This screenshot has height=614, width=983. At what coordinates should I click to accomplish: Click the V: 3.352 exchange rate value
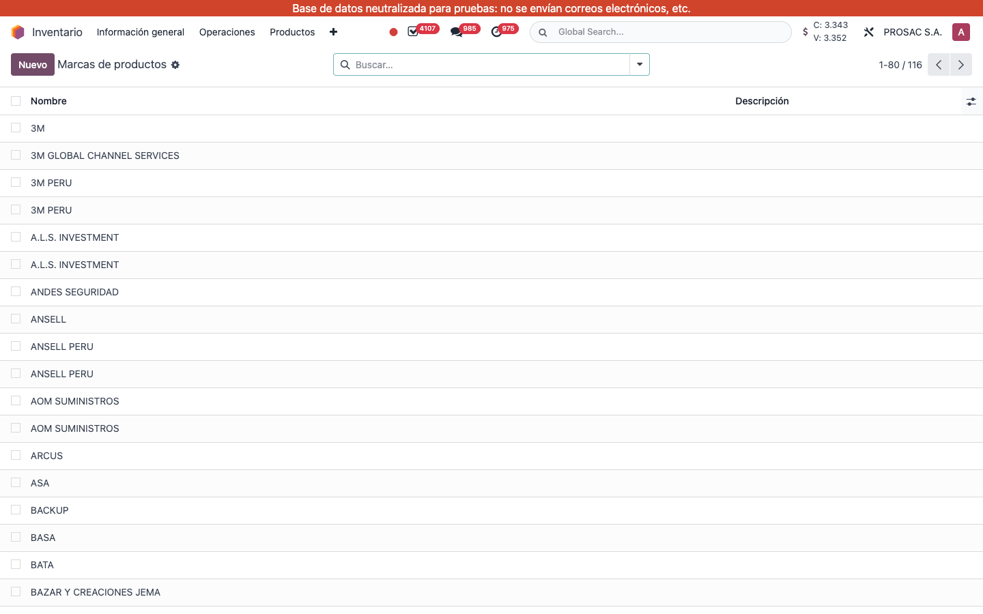(830, 38)
